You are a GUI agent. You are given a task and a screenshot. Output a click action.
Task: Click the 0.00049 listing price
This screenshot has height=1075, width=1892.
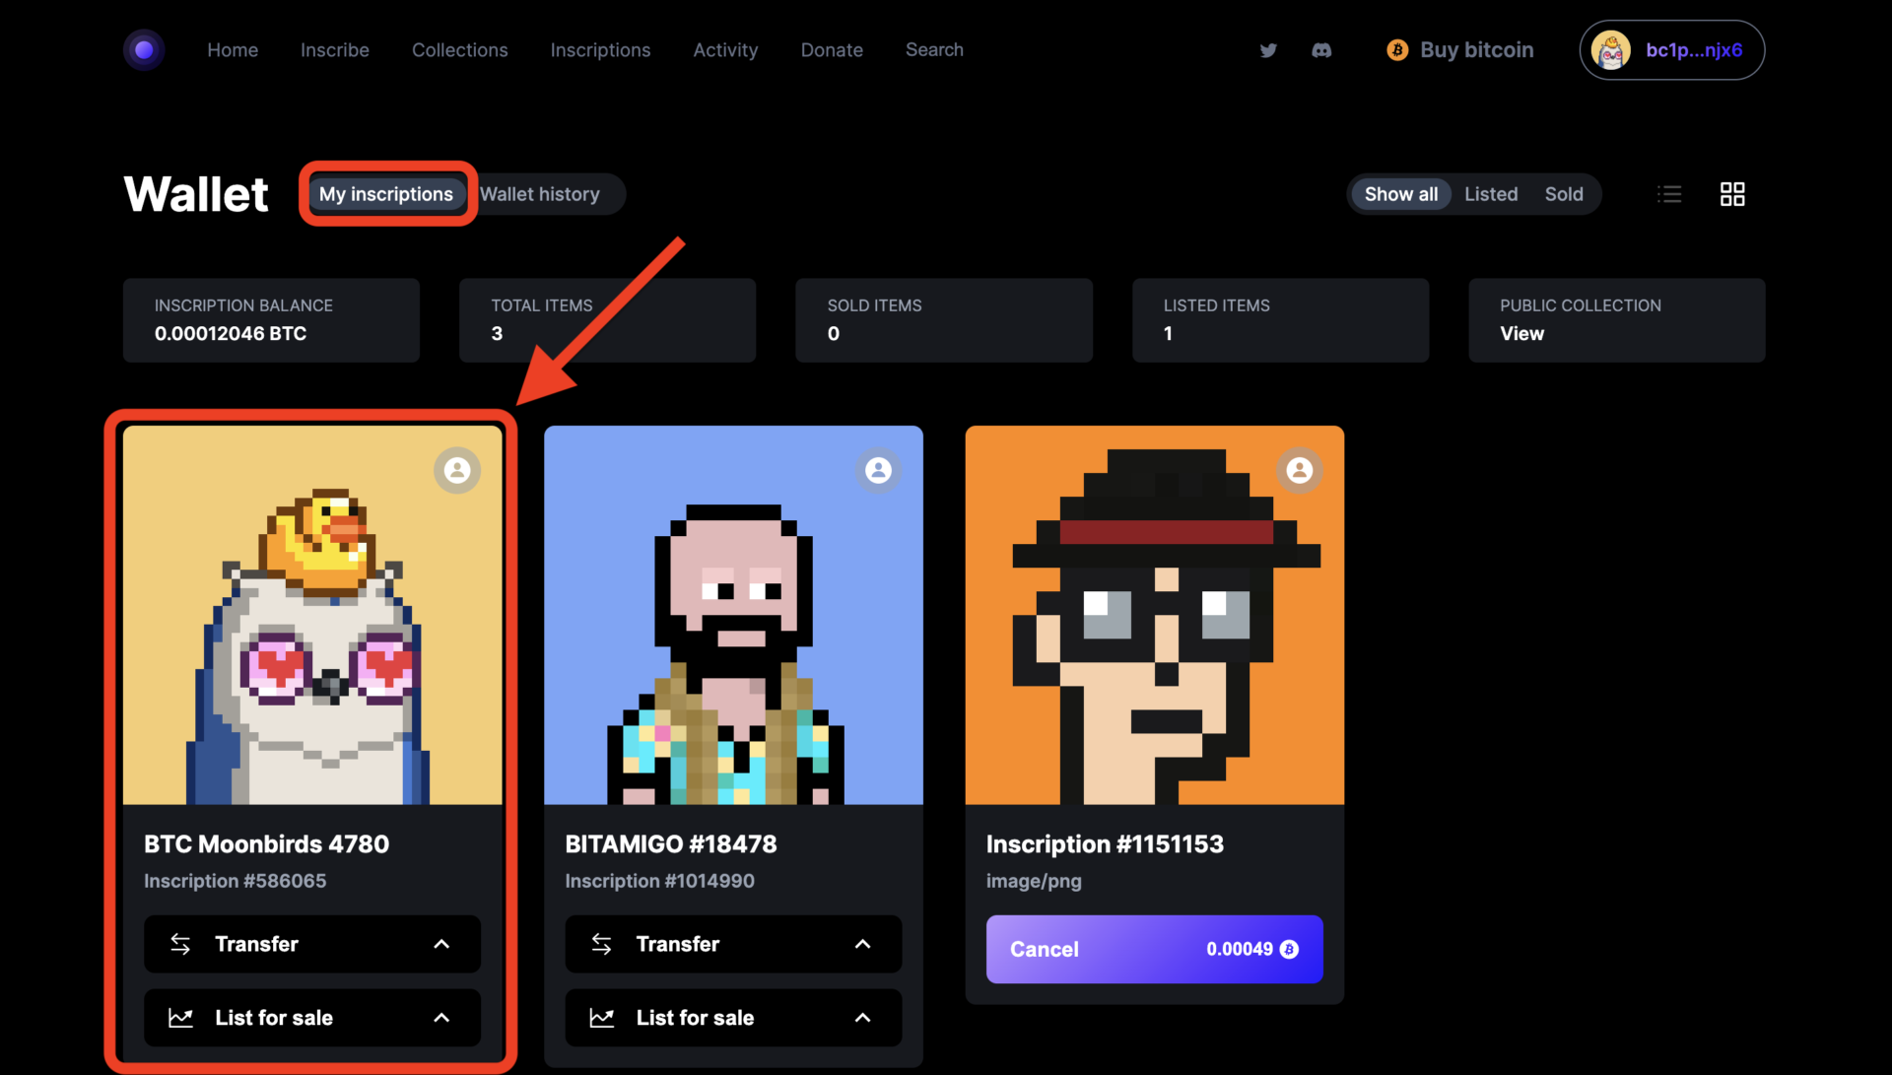(x=1240, y=949)
